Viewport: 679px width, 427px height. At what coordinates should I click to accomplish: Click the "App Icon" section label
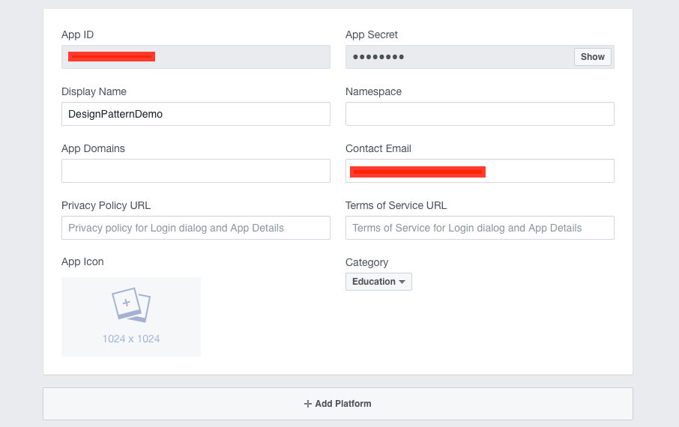click(82, 261)
